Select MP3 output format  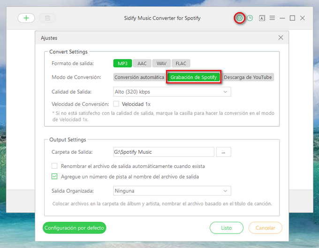(123, 63)
